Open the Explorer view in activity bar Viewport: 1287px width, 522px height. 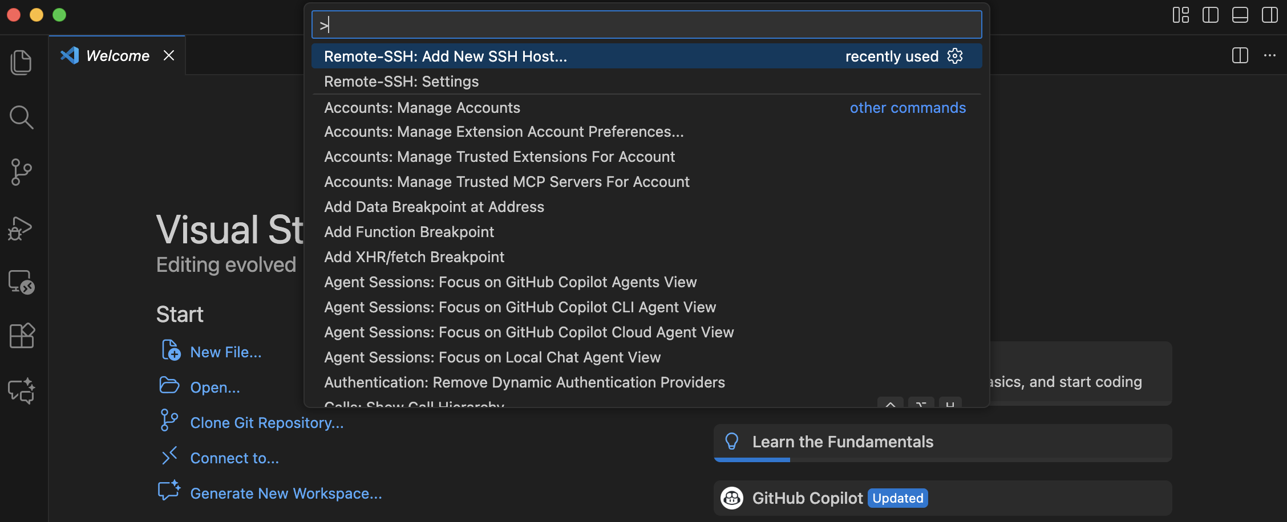click(21, 62)
